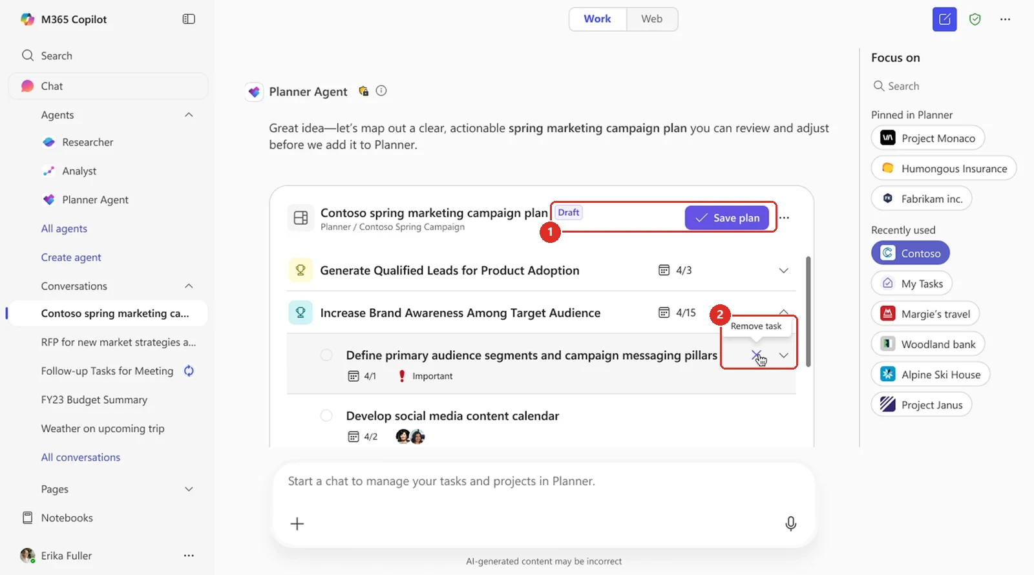This screenshot has width=1034, height=575.
Task: Click the info icon beside Planner Agent
Action: click(x=381, y=91)
